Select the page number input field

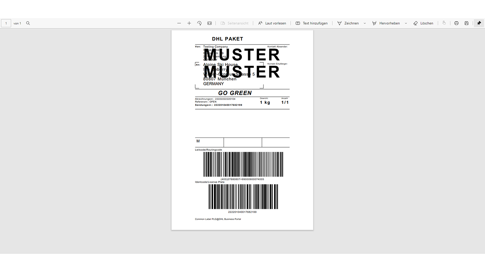pyautogui.click(x=6, y=23)
